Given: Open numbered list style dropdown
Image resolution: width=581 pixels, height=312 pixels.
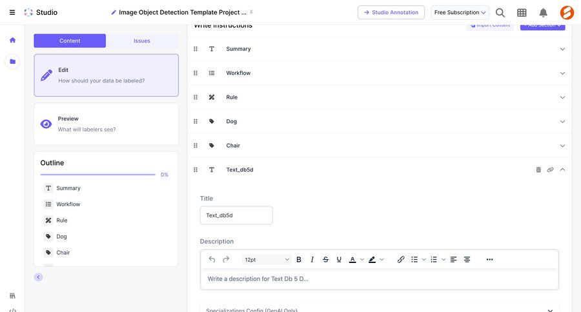Looking at the screenshot, I should (443, 259).
